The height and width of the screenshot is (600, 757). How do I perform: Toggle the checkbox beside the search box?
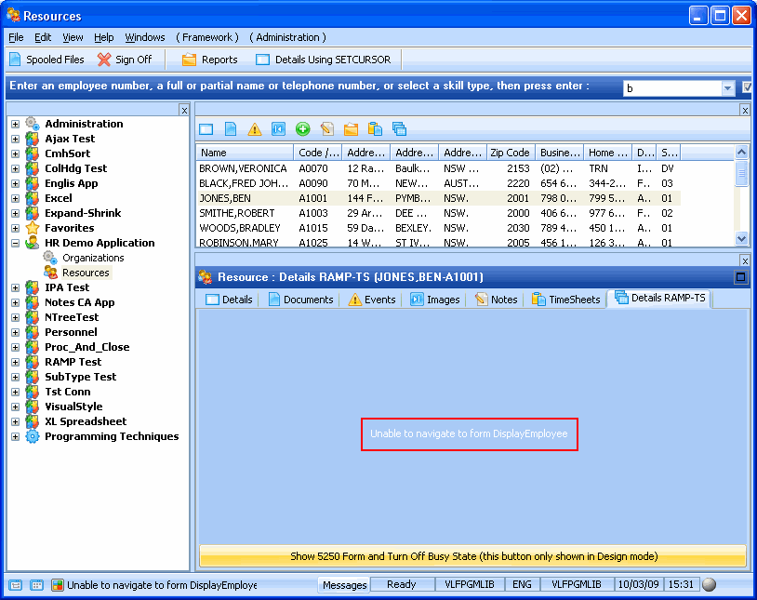click(x=748, y=87)
